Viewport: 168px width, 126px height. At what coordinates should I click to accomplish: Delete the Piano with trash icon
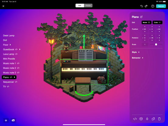(x=159, y=119)
